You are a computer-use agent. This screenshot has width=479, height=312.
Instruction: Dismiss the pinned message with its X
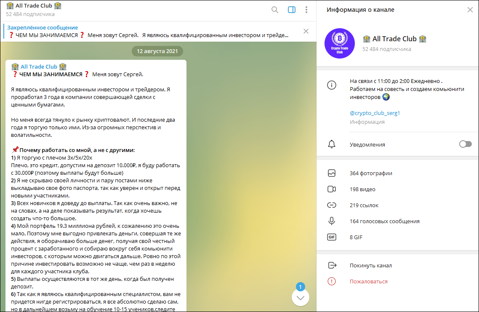coord(306,31)
